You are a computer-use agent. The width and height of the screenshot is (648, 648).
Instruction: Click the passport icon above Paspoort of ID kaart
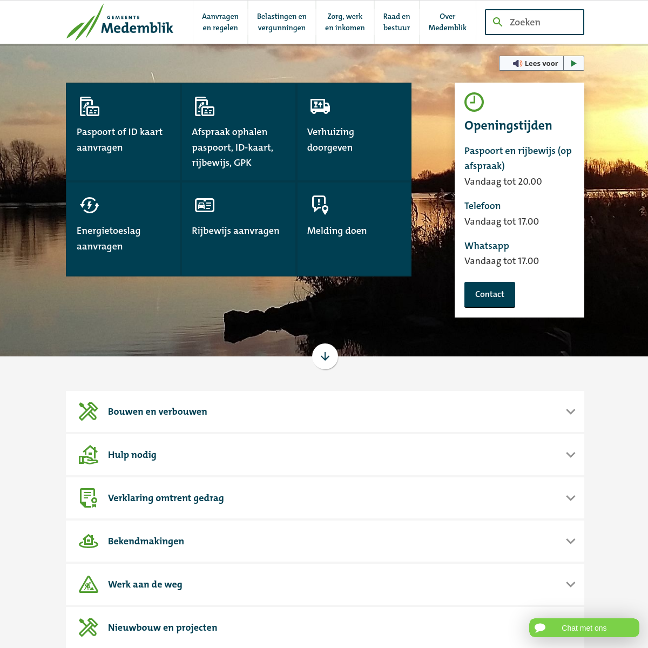click(90, 106)
